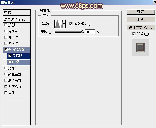This screenshot has width=156, height=128.
Task: Select the 投影 label in the list
Action: pos(12,25)
